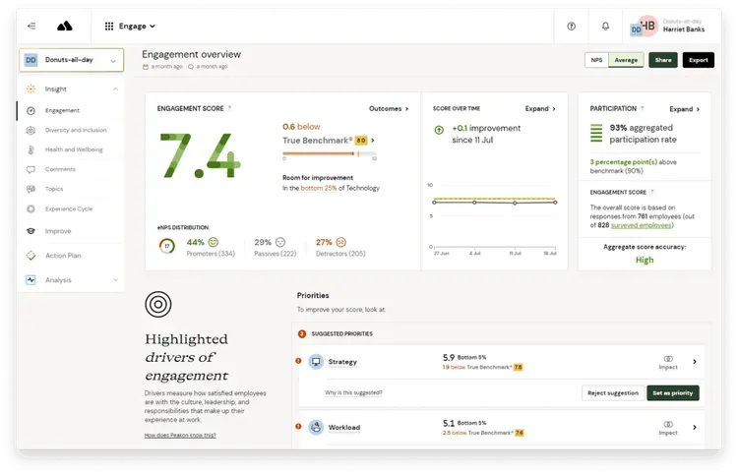Open Diversity and inclusion in sidebar
This screenshot has width=738, height=474.
pos(75,130)
